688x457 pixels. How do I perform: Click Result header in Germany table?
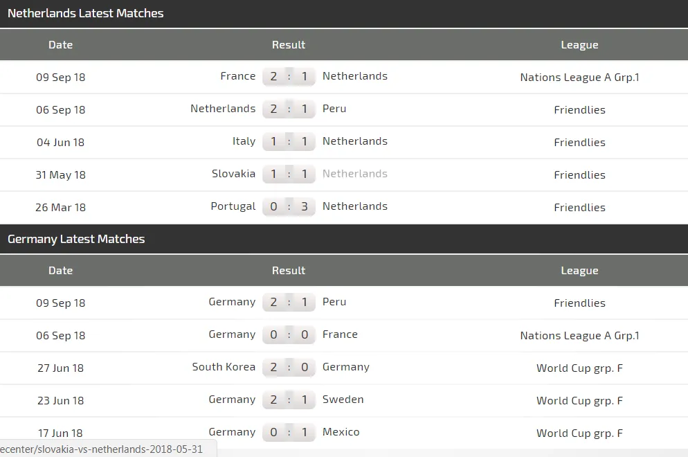click(289, 271)
